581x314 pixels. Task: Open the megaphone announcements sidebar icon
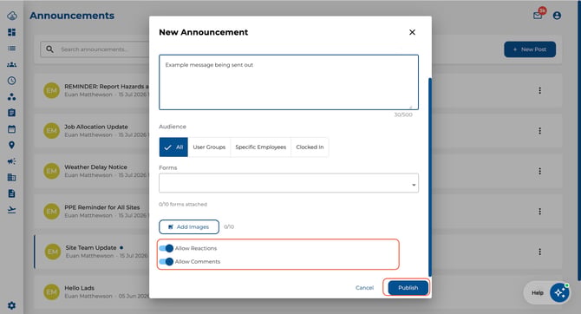[12, 161]
